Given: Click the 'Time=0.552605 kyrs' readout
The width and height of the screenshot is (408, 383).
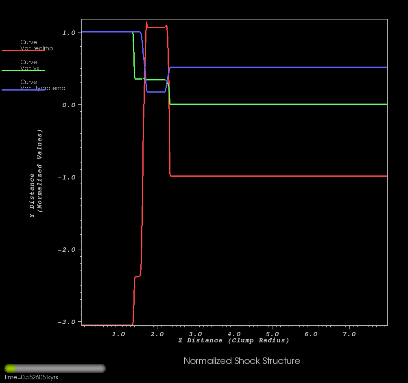Looking at the screenshot, I should 31,377.
